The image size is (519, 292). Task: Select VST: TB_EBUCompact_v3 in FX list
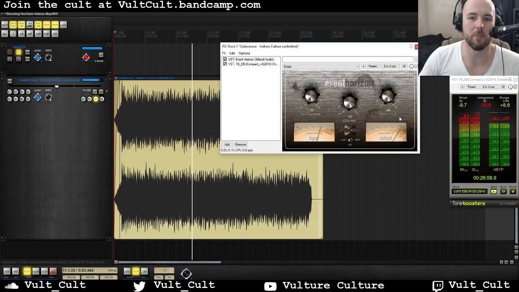[253, 64]
